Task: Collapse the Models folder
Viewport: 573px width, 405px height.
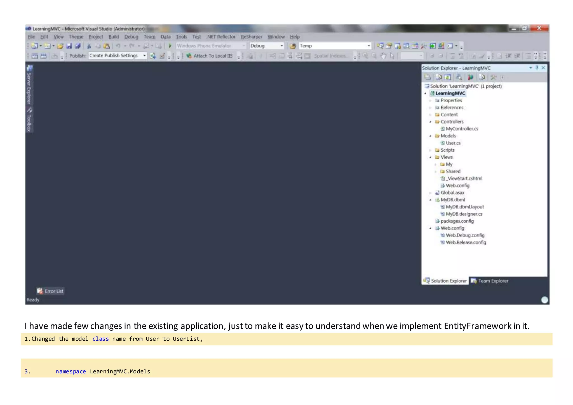Action: (x=430, y=136)
